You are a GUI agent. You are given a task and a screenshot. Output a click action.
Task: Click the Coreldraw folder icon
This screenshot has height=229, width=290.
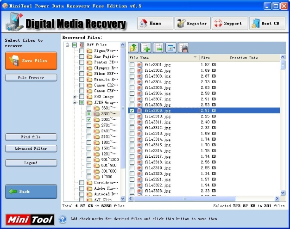pos(89,183)
